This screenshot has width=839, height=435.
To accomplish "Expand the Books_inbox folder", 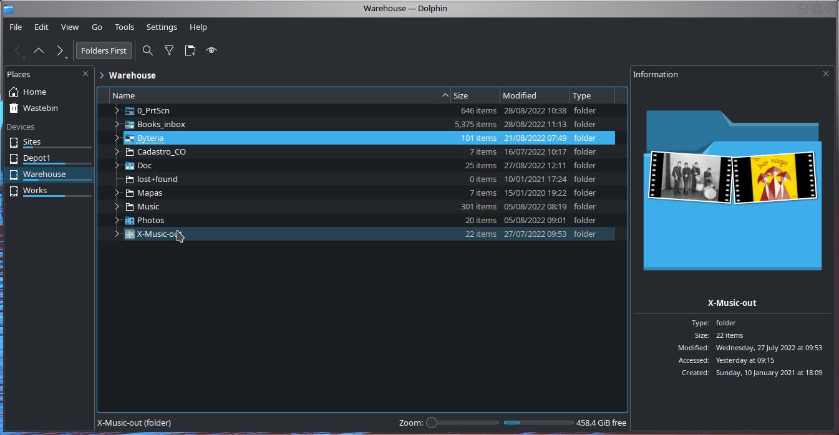I will (x=117, y=124).
